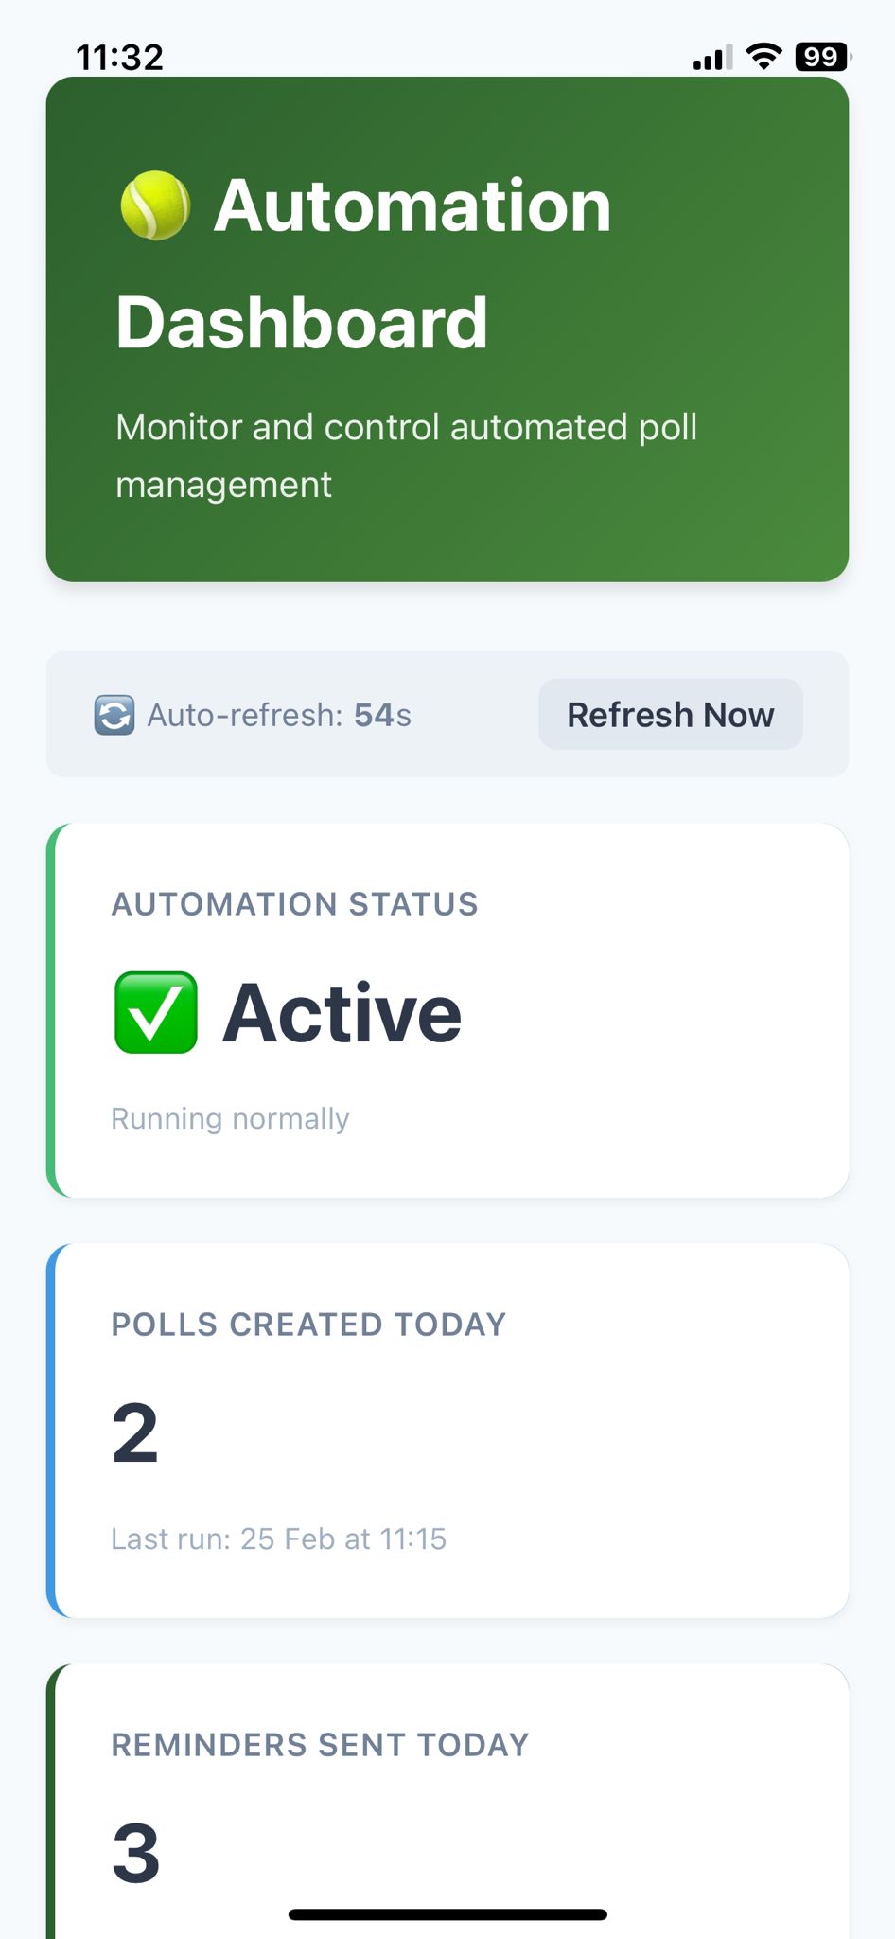Image resolution: width=895 pixels, height=1939 pixels.
Task: Tap the Active status text
Action: [342, 1013]
